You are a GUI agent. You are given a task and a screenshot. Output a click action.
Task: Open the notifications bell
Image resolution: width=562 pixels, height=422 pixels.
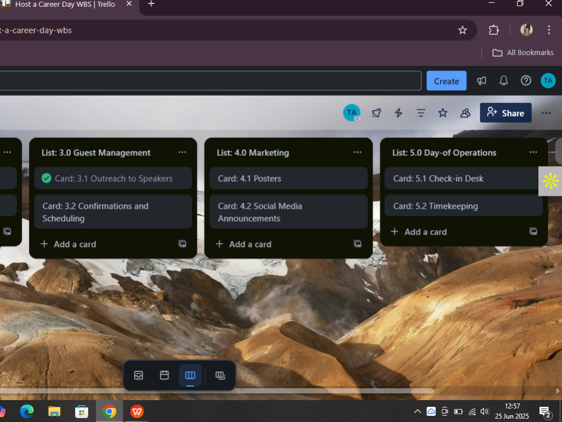pyautogui.click(x=504, y=80)
